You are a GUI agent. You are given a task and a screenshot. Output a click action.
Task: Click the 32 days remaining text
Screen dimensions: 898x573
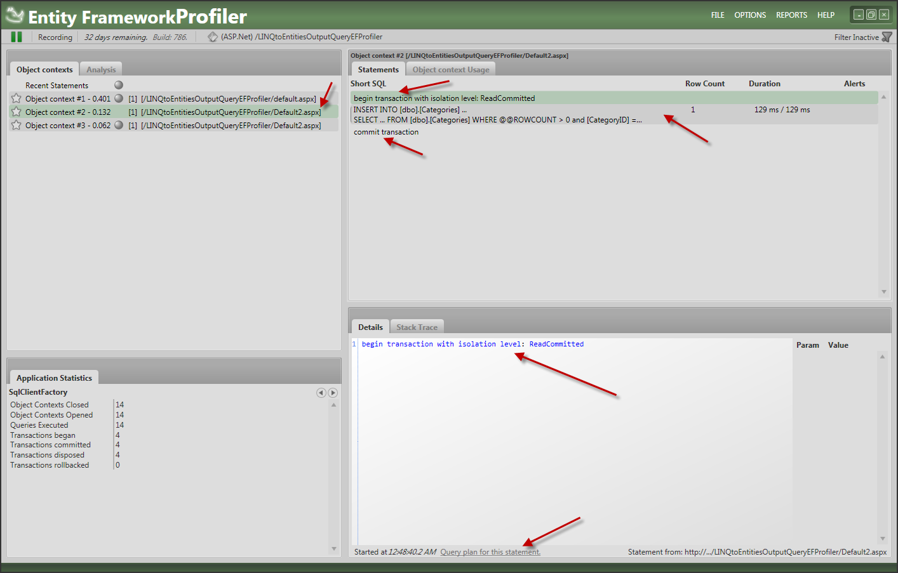pyautogui.click(x=116, y=37)
